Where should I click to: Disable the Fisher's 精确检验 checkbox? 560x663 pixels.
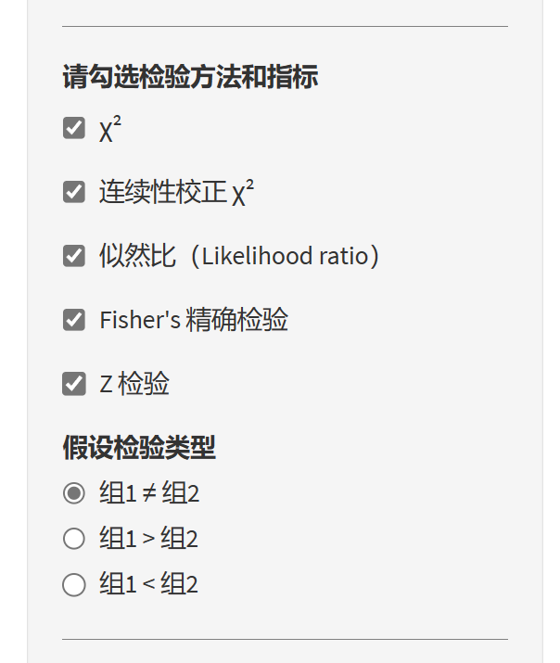point(74,320)
